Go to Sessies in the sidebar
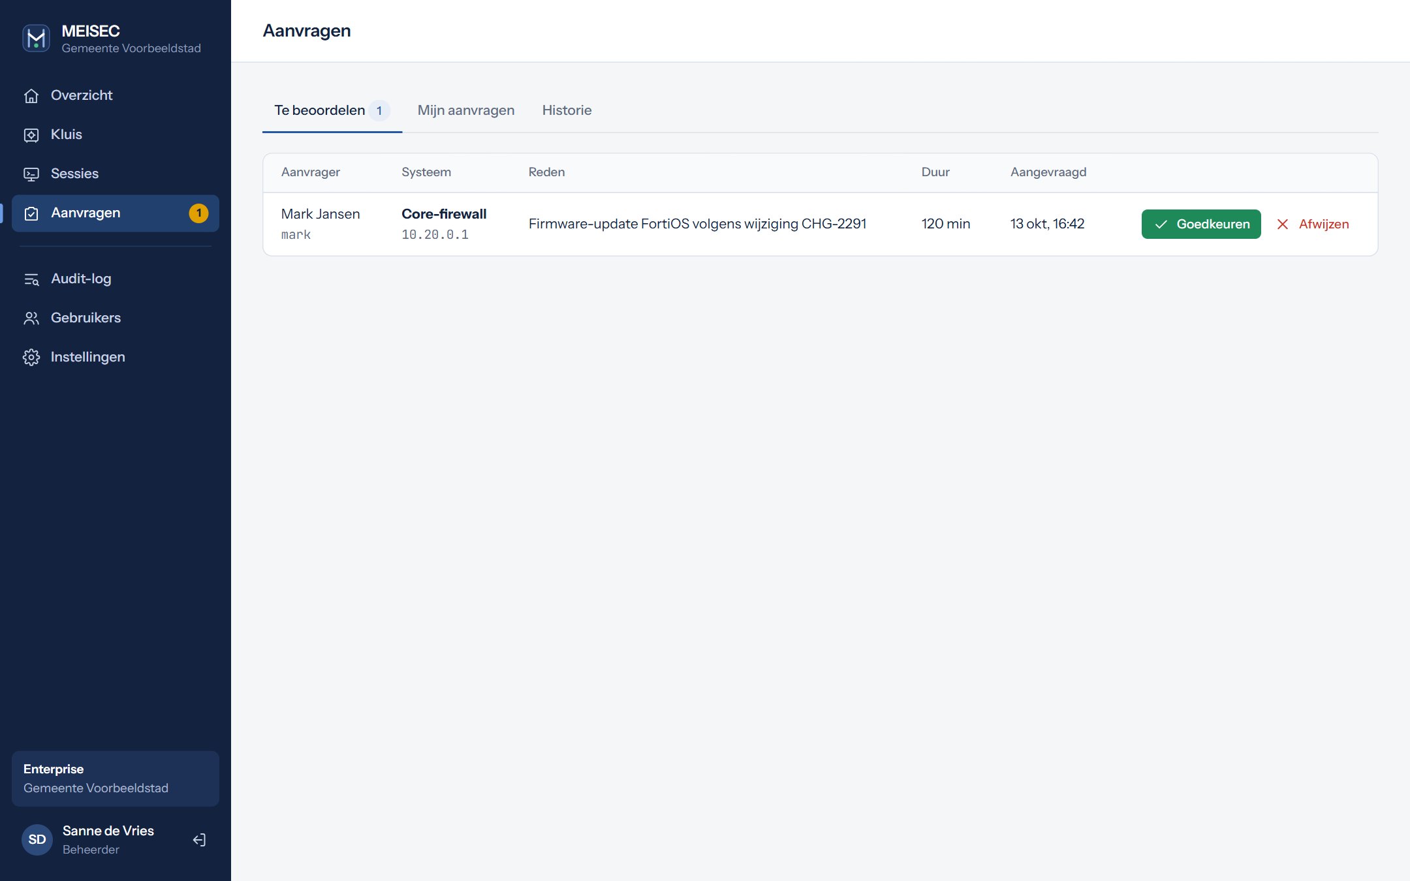Image resolution: width=1410 pixels, height=881 pixels. tap(116, 174)
